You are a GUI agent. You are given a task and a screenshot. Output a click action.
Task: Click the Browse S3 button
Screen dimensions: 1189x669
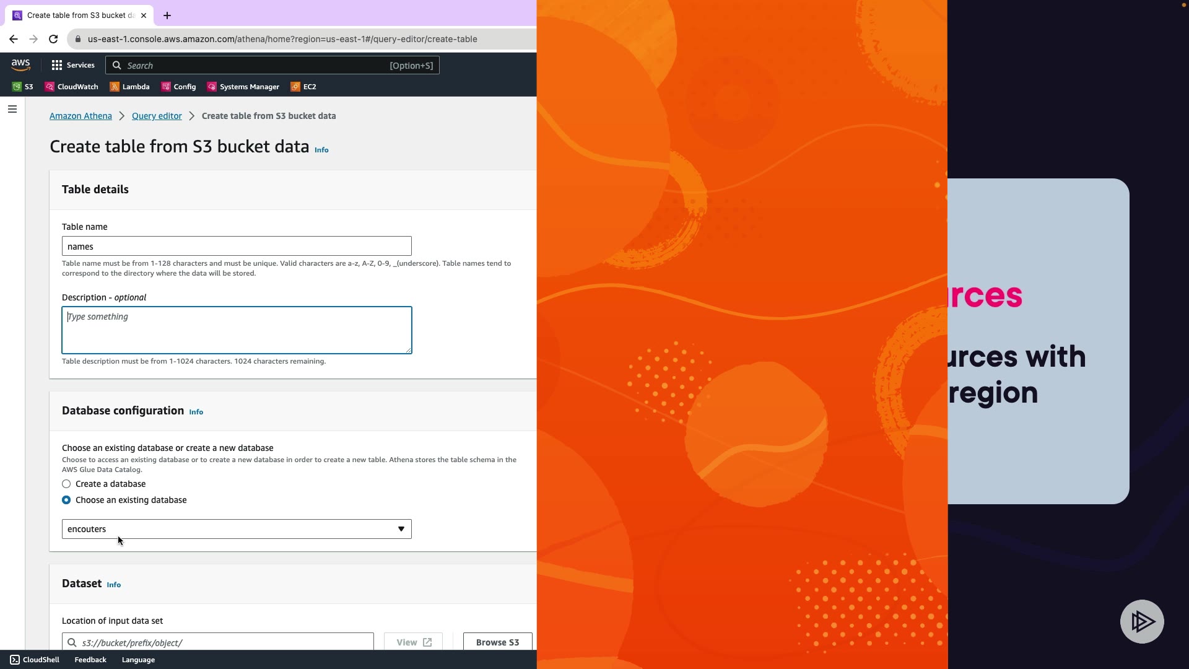[x=497, y=642]
